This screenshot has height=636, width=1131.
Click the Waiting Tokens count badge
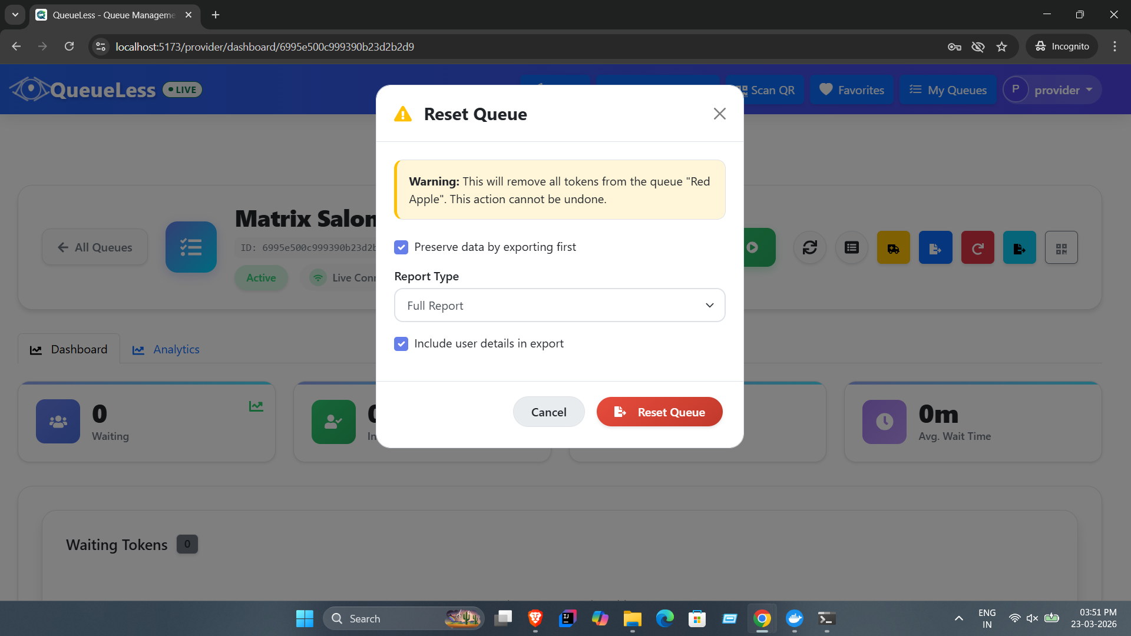click(187, 544)
